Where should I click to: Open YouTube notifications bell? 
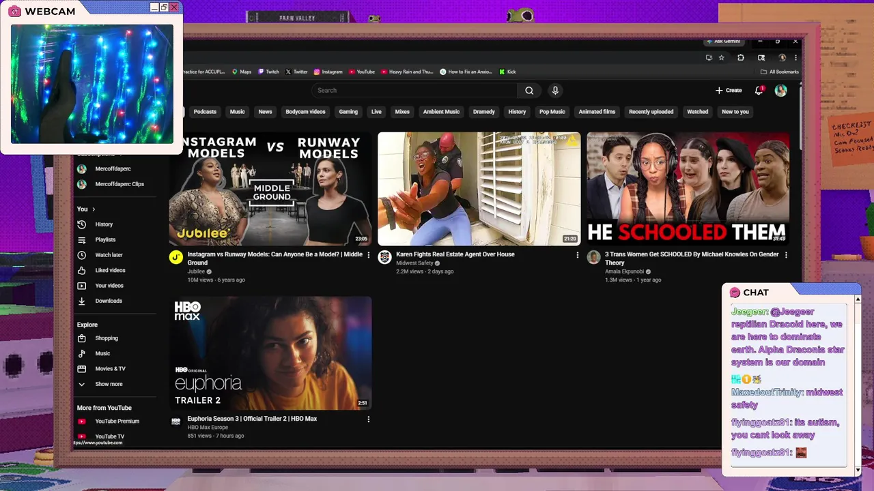[759, 90]
